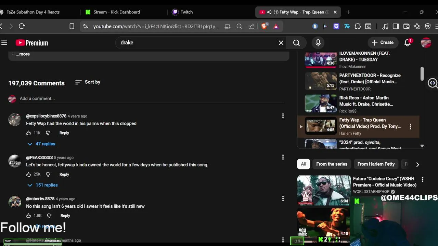Open Leo AI sparkle icon
The height and width of the screenshot is (246, 438).
[417, 26]
